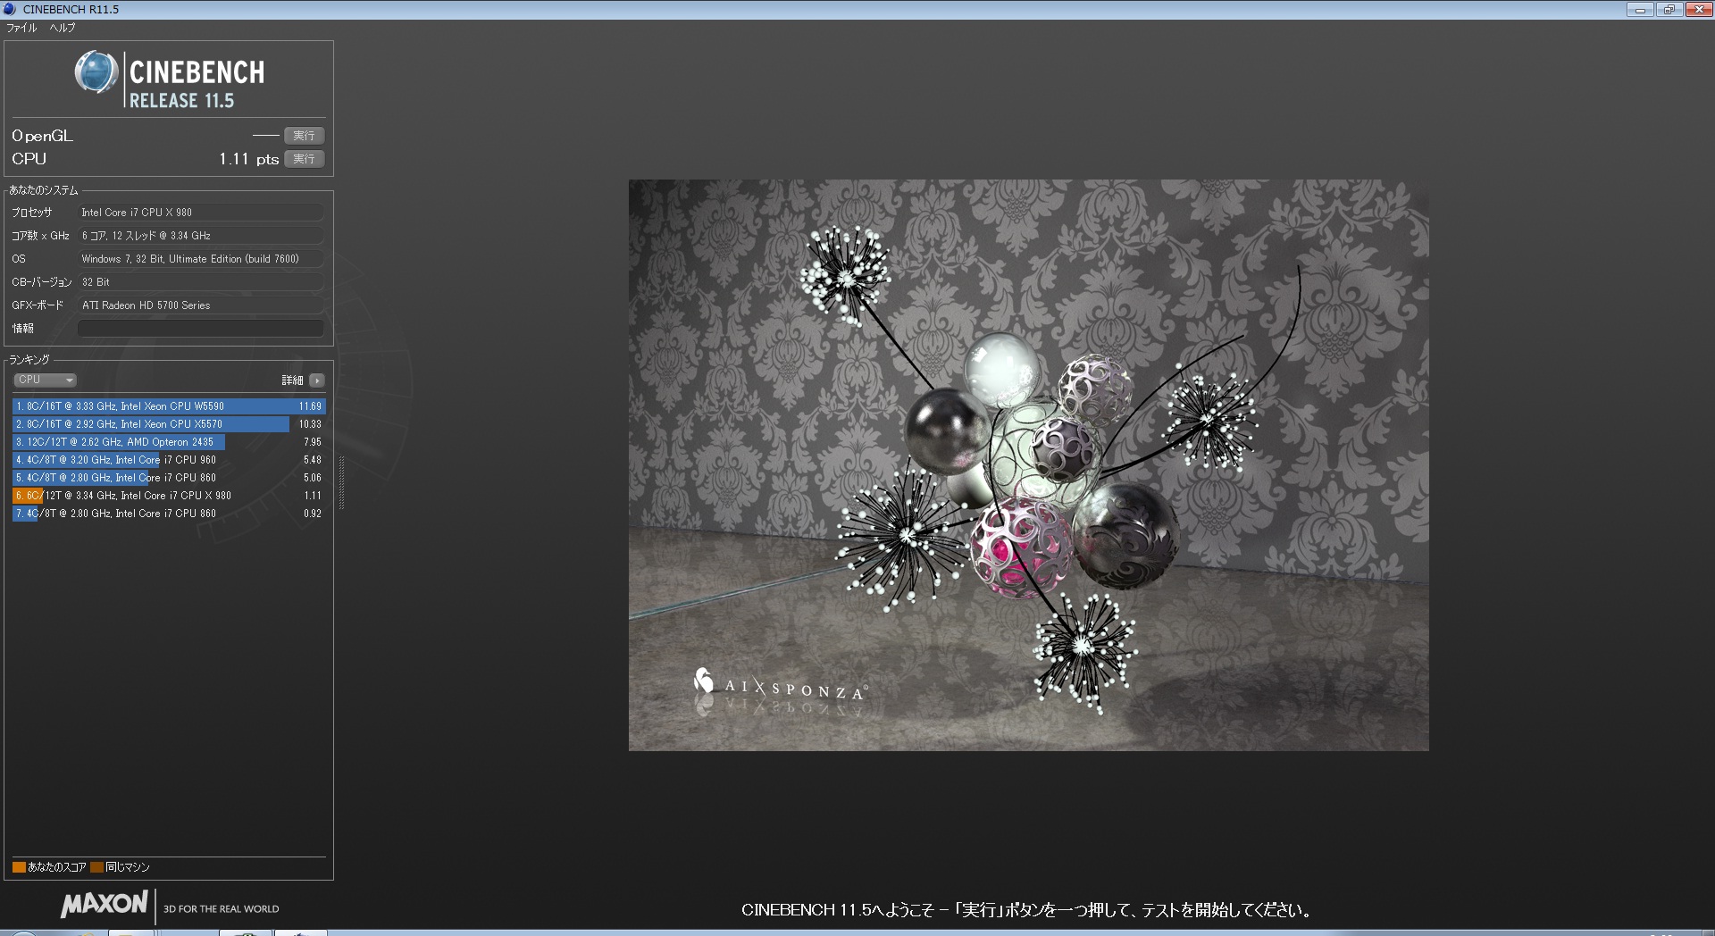Click the side panel resize grip handle

pos(341,482)
